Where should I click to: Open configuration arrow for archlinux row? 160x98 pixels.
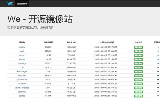158,92
